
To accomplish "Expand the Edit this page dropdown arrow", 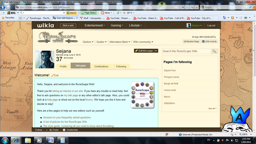I will coord(156,51).
